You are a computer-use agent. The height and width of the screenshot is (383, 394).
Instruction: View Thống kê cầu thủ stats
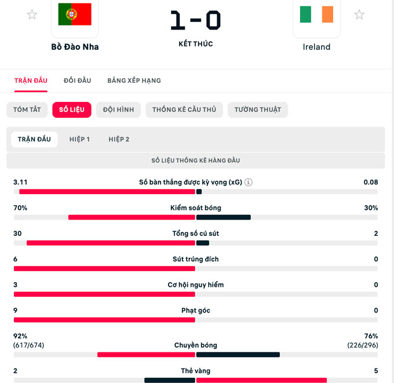click(184, 110)
